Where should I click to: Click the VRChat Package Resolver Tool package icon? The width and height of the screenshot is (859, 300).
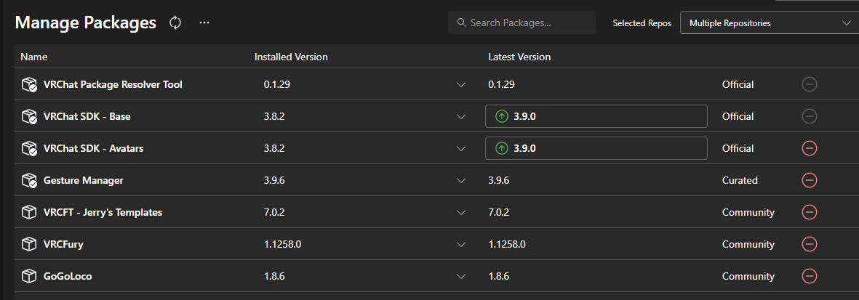(x=29, y=84)
